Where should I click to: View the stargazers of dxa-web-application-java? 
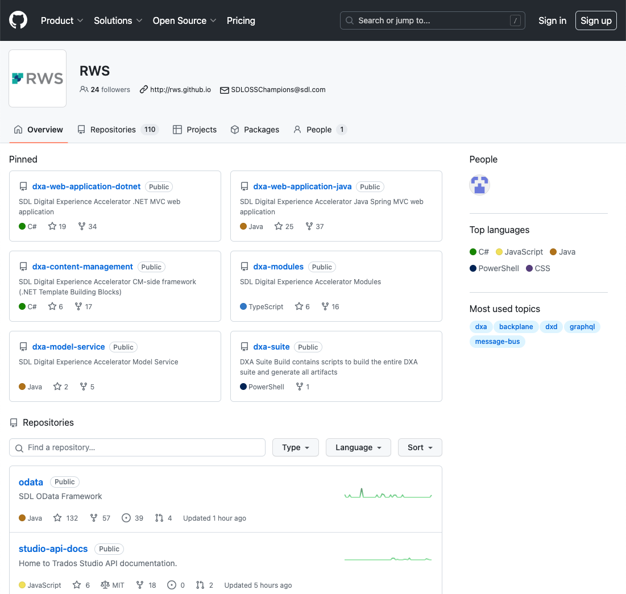284,226
